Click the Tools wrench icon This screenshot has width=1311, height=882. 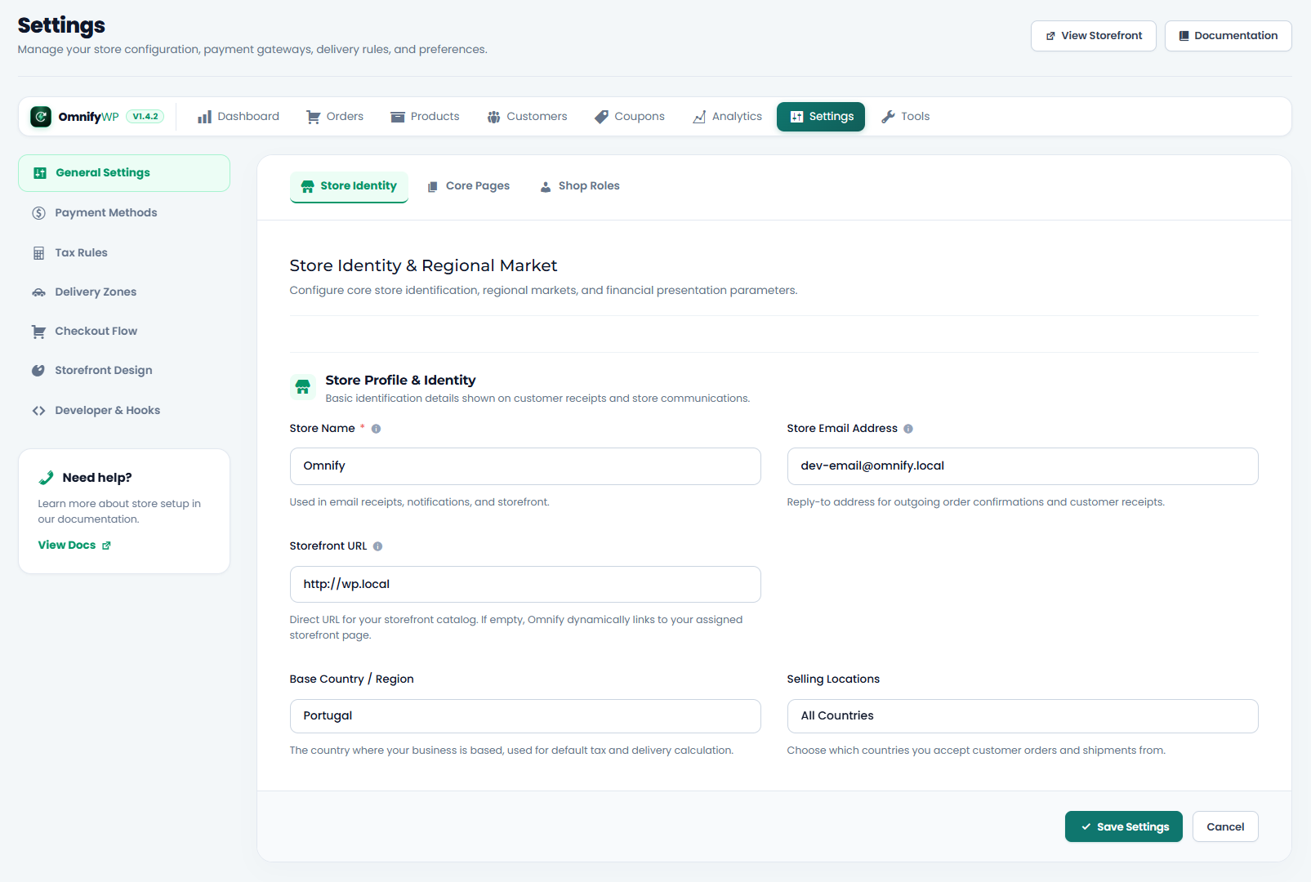[888, 117]
